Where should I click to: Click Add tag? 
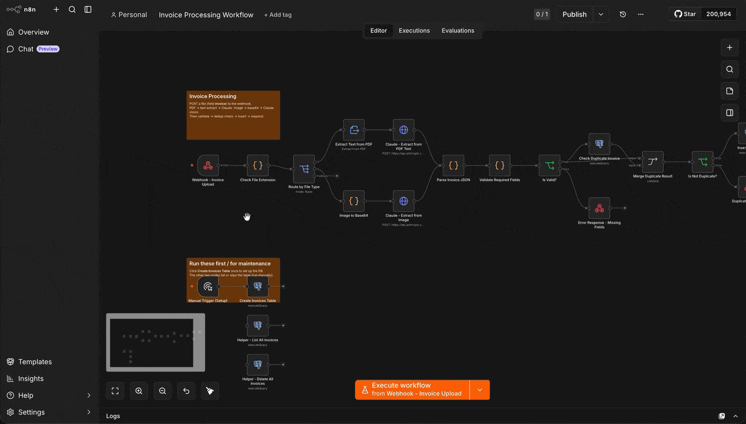point(278,15)
